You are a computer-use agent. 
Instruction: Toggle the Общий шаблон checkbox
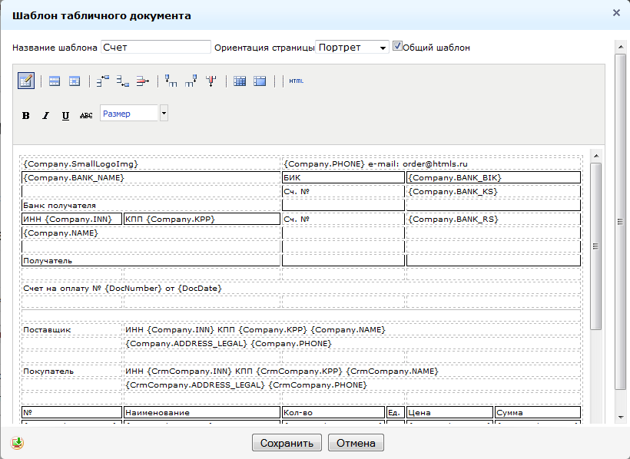point(397,46)
